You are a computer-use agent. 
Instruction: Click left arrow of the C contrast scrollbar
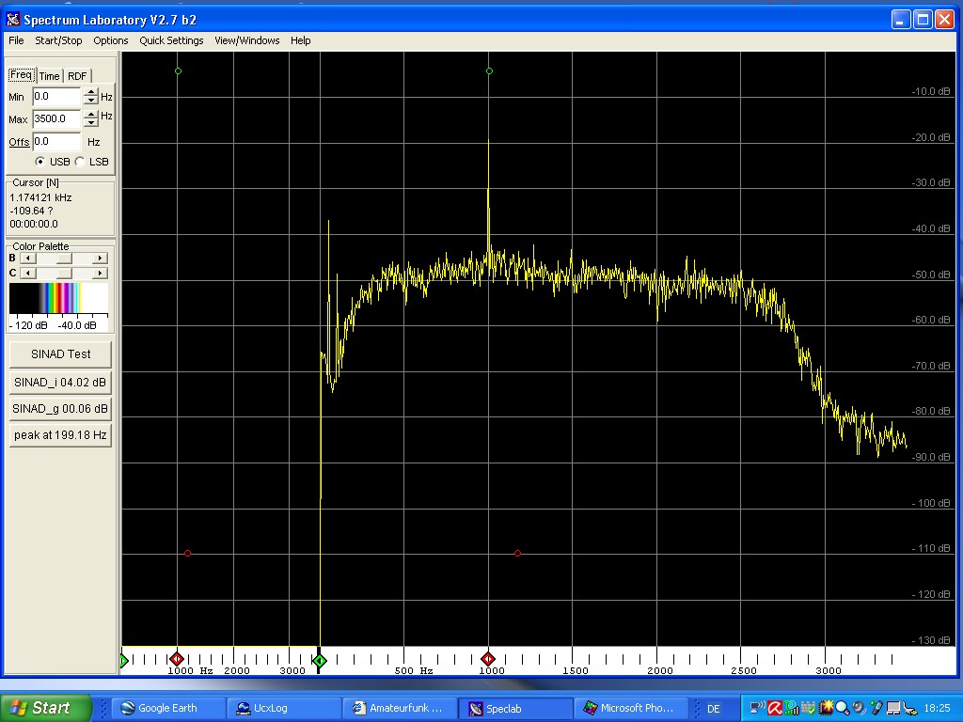[x=26, y=273]
